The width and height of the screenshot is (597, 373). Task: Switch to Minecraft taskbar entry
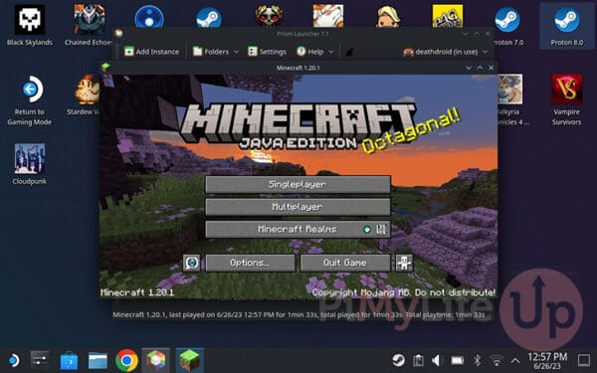(190, 360)
